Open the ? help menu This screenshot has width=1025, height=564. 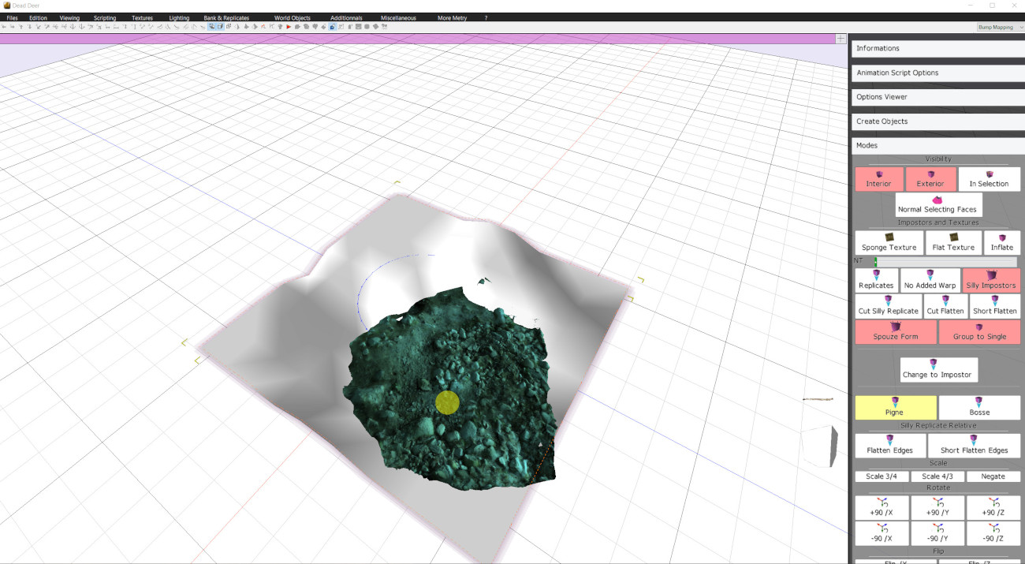click(x=486, y=17)
